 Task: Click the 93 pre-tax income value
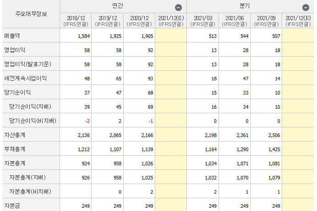[x=150, y=79]
